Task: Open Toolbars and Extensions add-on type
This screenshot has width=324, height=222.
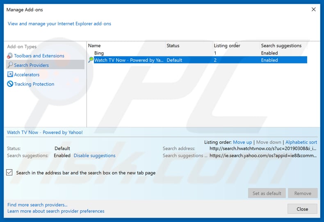Action: coord(39,56)
